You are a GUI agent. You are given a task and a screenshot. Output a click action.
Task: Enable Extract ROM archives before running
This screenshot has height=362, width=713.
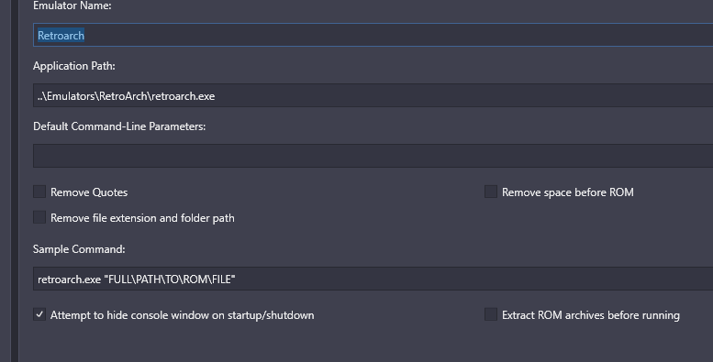(491, 314)
